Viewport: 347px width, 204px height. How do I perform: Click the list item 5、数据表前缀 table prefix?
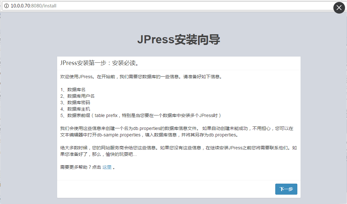click(x=141, y=115)
